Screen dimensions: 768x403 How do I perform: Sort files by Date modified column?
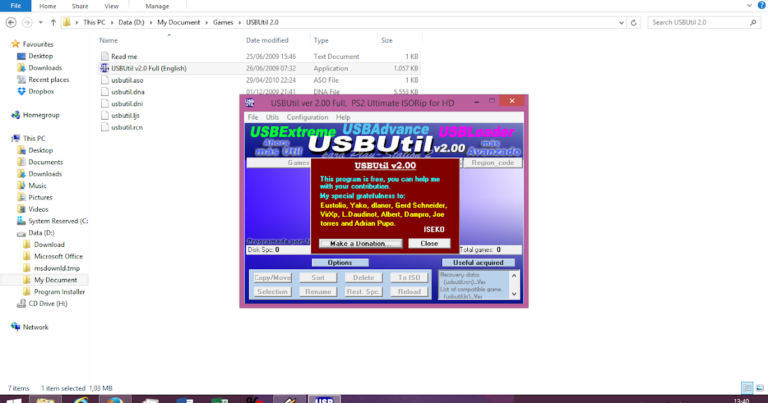(267, 40)
